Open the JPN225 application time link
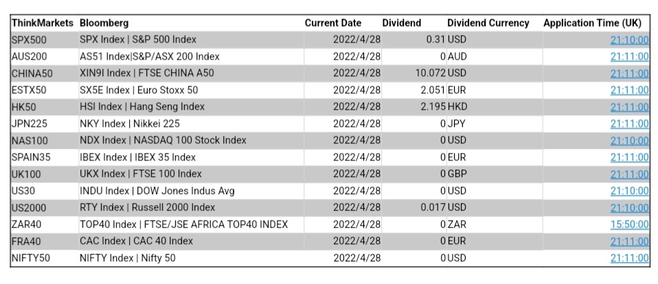The image size is (658, 284). click(x=629, y=123)
